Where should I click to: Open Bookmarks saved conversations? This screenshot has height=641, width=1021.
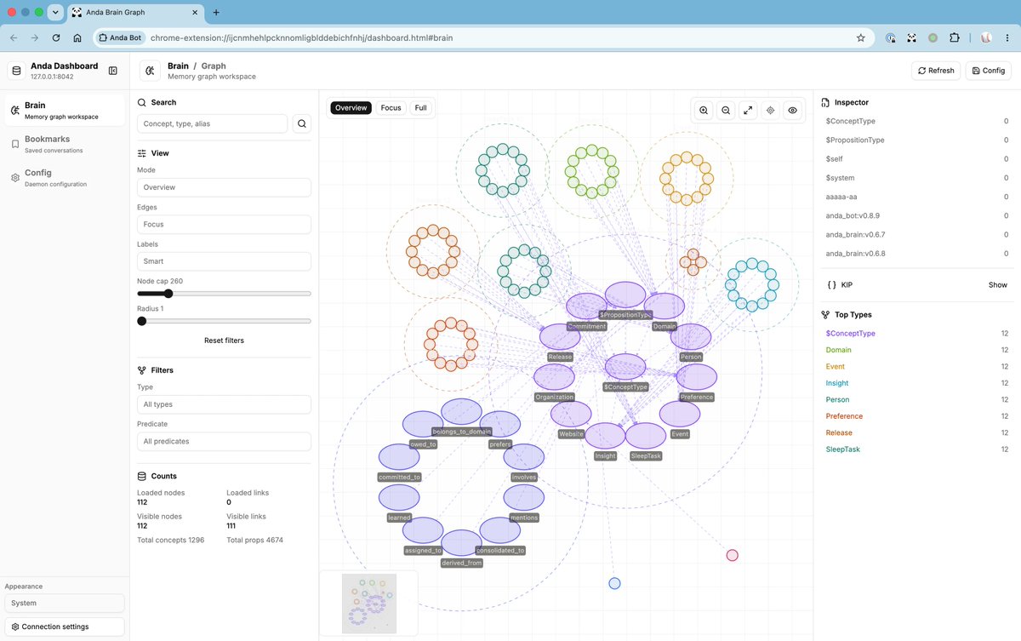coord(65,144)
